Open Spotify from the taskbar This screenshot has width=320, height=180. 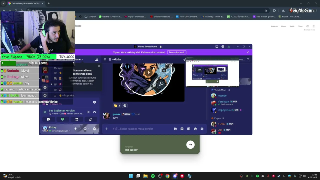tap(153, 176)
